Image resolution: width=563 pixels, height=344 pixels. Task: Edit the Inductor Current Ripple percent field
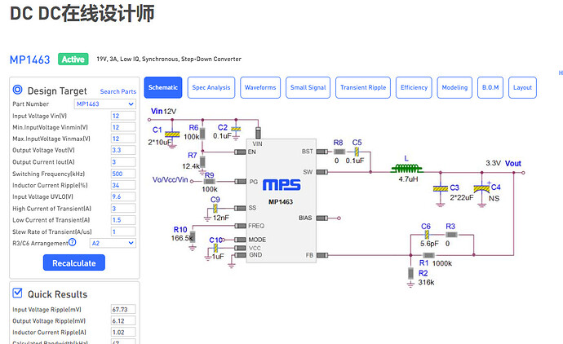click(123, 185)
